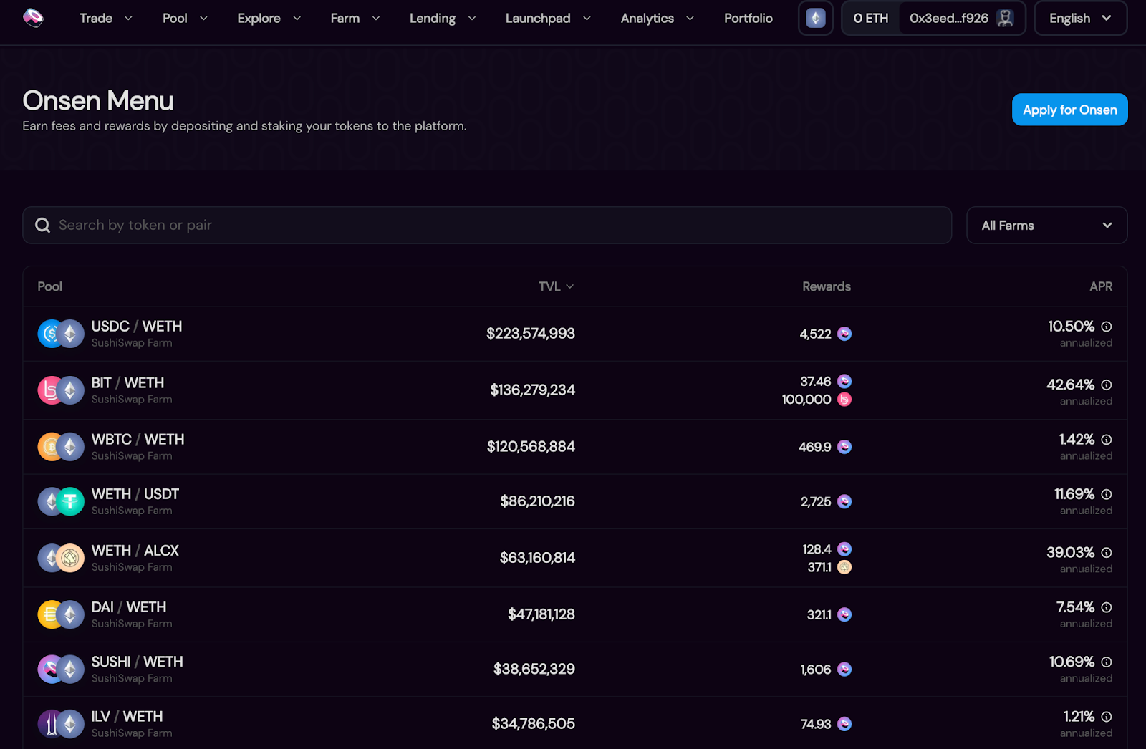The width and height of the screenshot is (1146, 749).
Task: Click the $223,574,993 TVL value
Action: click(x=531, y=334)
